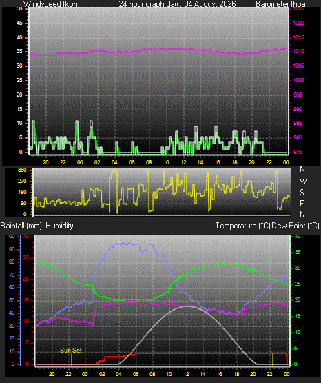Screen dimensions: 321x383
Task: Select the 1005 barometer axis value
Action: tap(298, 66)
